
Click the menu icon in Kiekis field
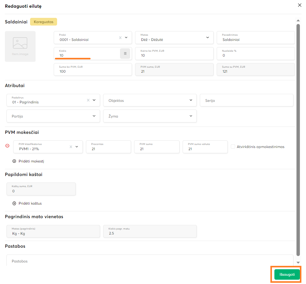pos(125,54)
